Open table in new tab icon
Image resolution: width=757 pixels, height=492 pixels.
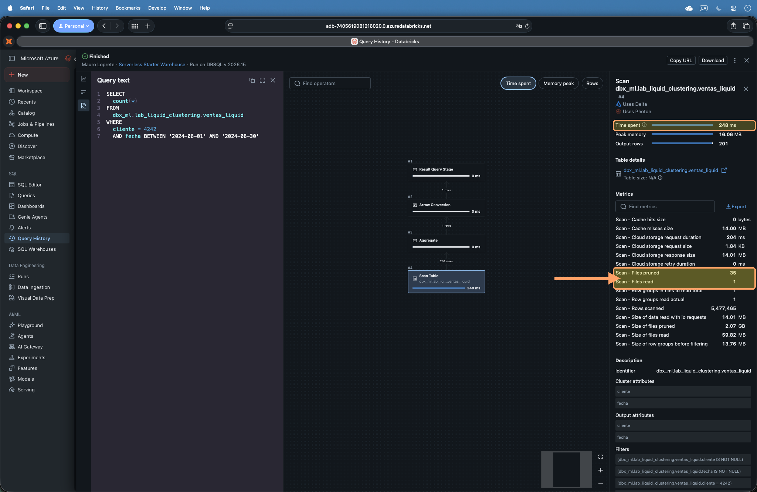tap(724, 170)
